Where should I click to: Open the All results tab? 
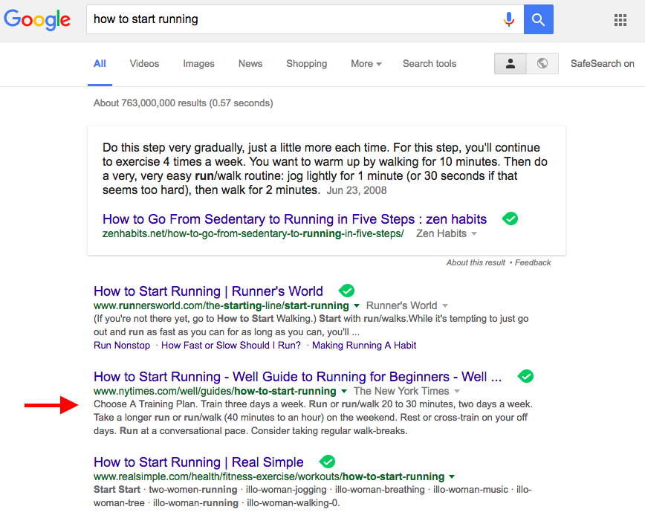coord(100,64)
